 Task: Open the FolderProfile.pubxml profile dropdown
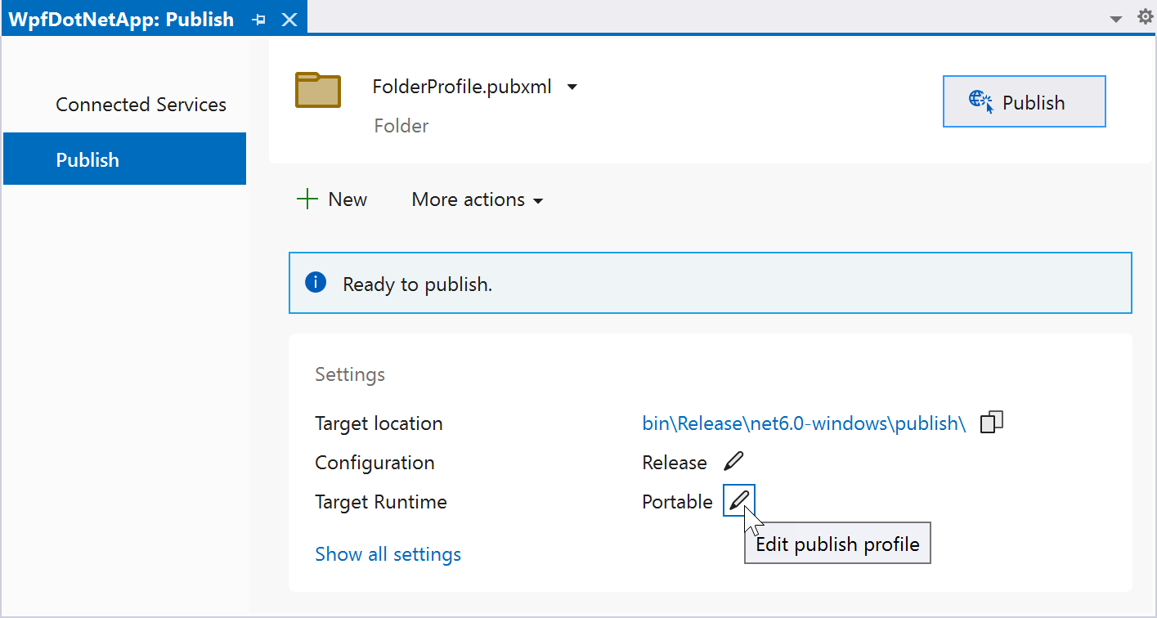pyautogui.click(x=572, y=87)
